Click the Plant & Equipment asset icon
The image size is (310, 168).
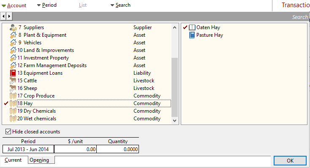(13, 35)
